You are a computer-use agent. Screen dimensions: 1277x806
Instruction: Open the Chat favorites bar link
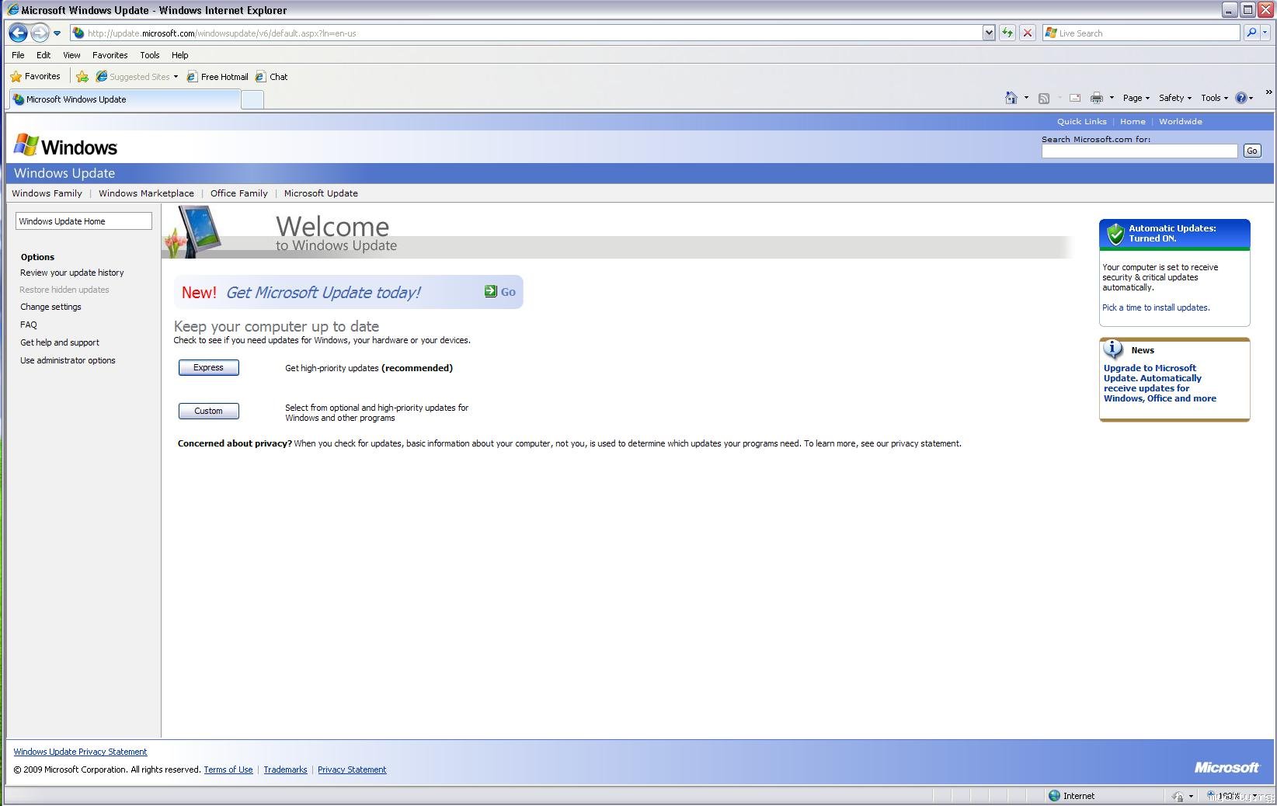(272, 76)
